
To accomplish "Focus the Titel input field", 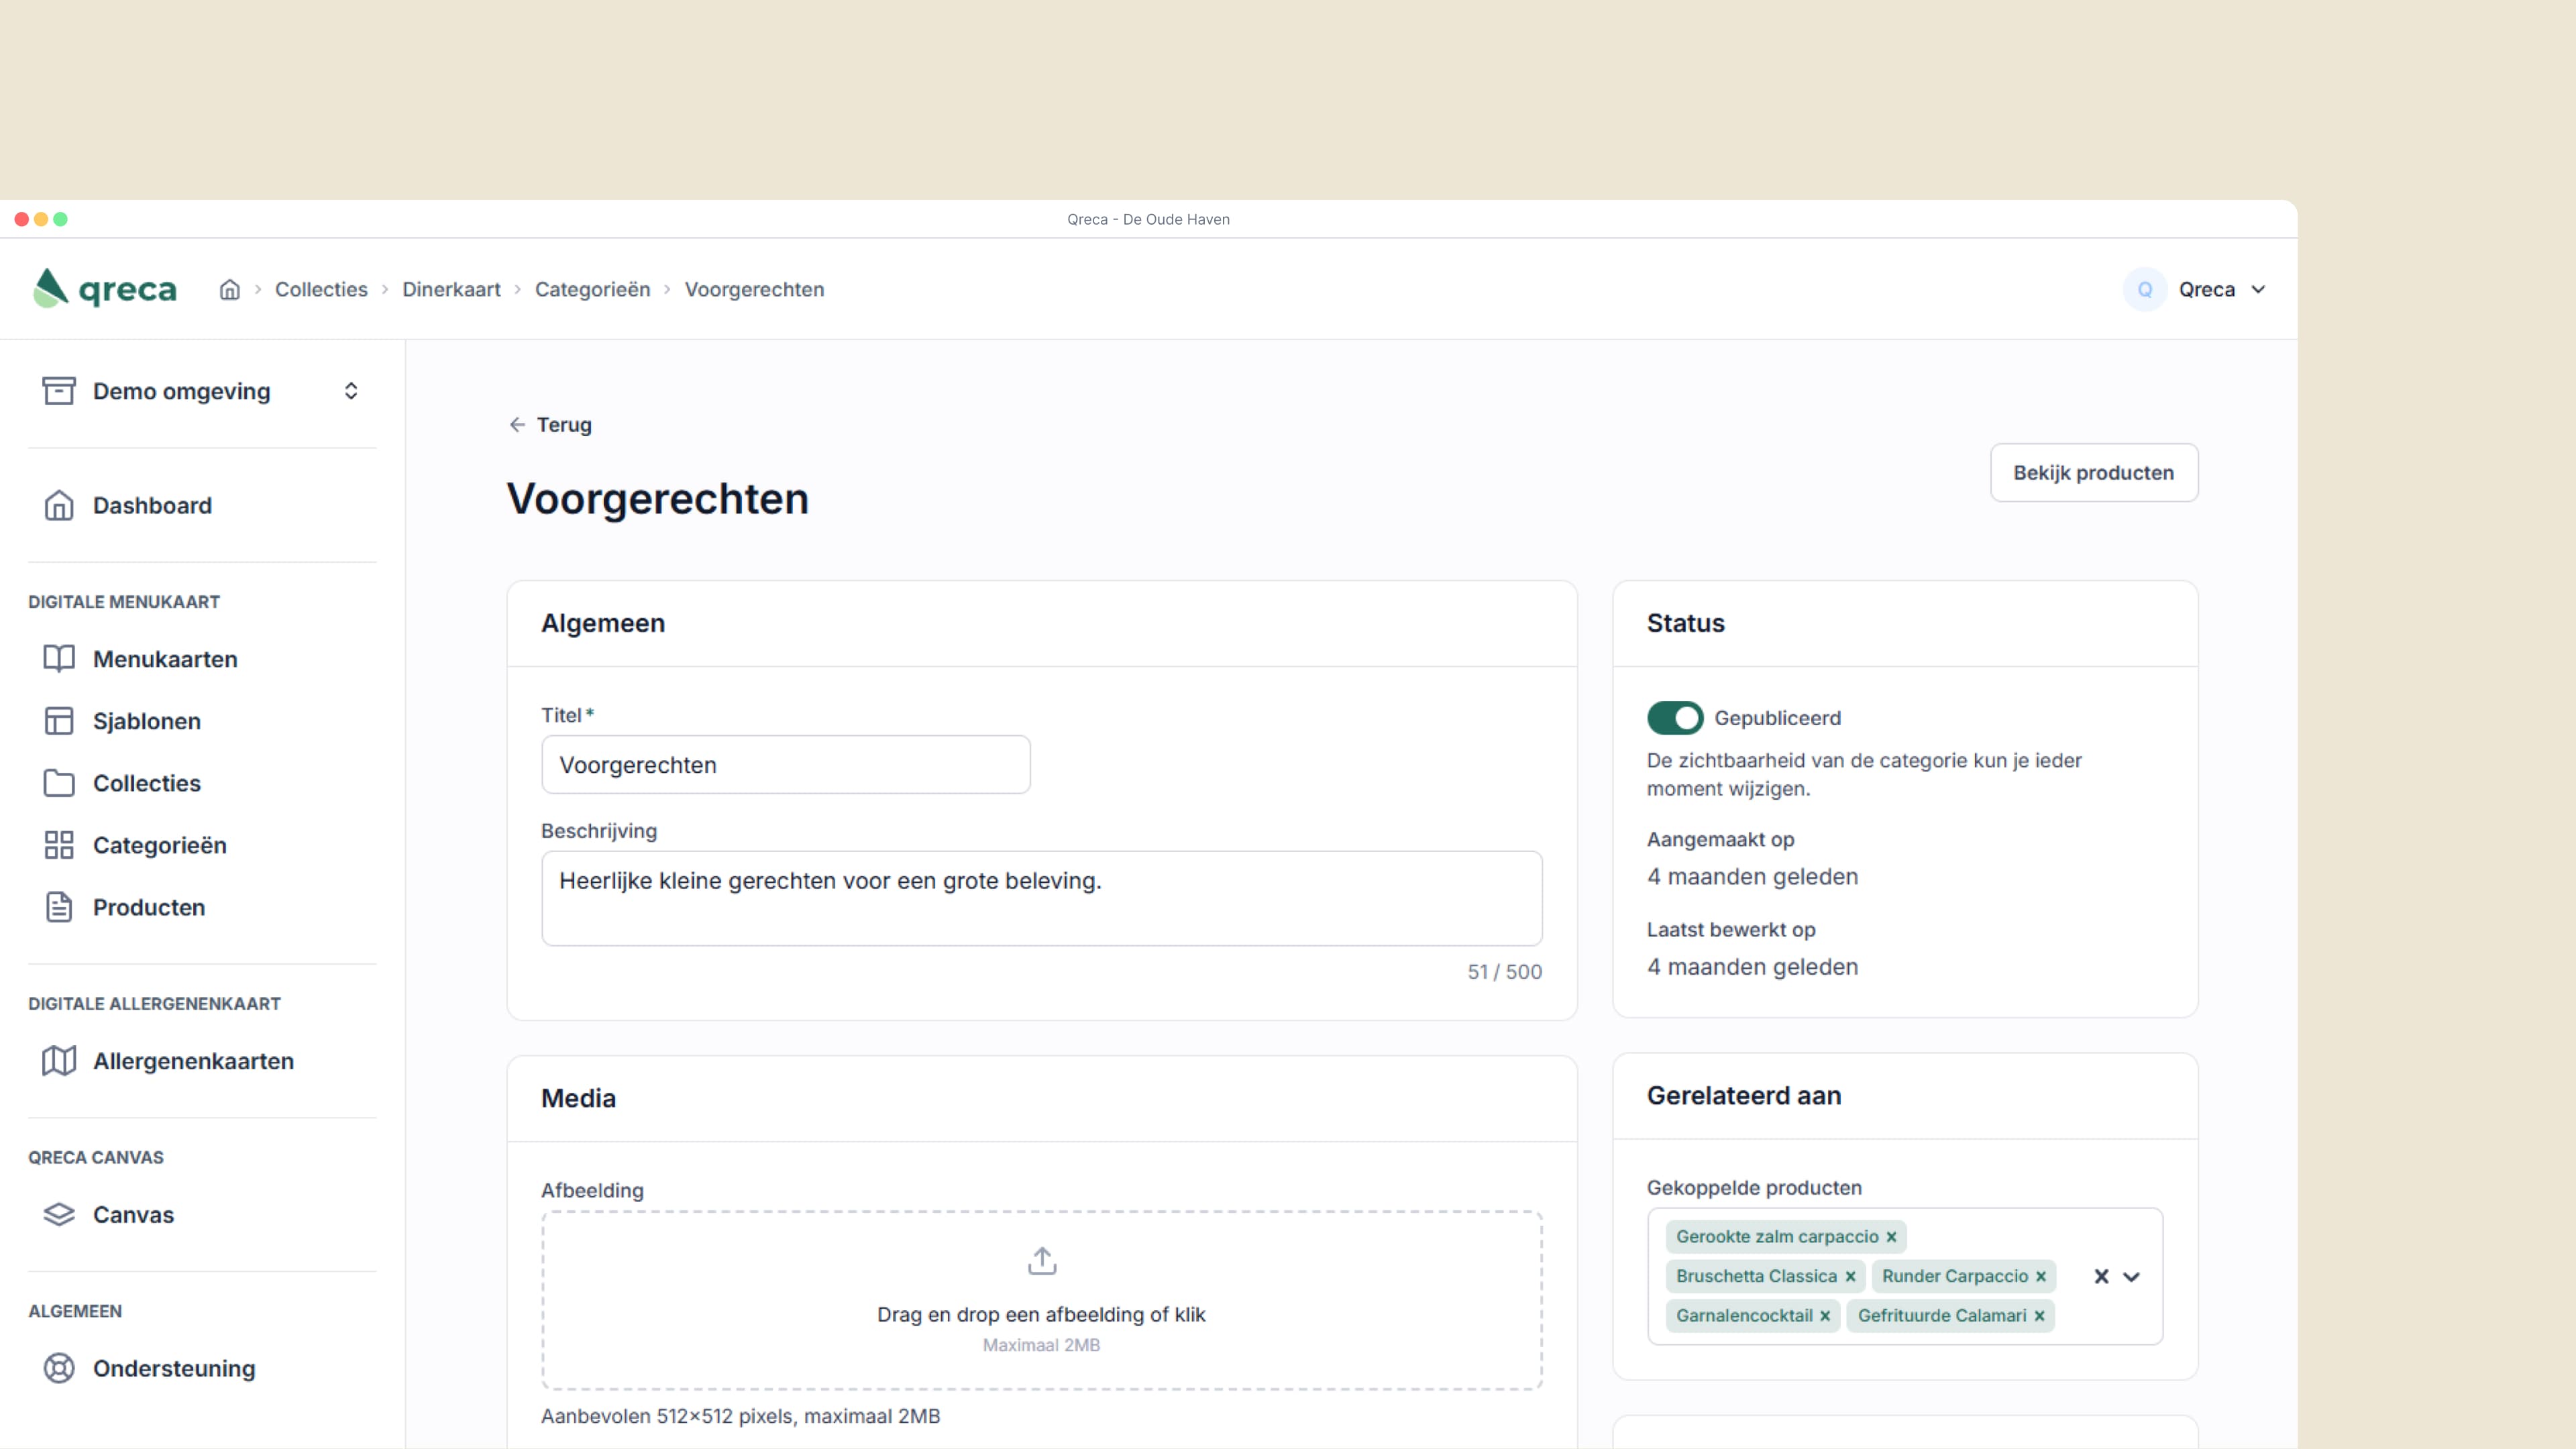I will [786, 765].
